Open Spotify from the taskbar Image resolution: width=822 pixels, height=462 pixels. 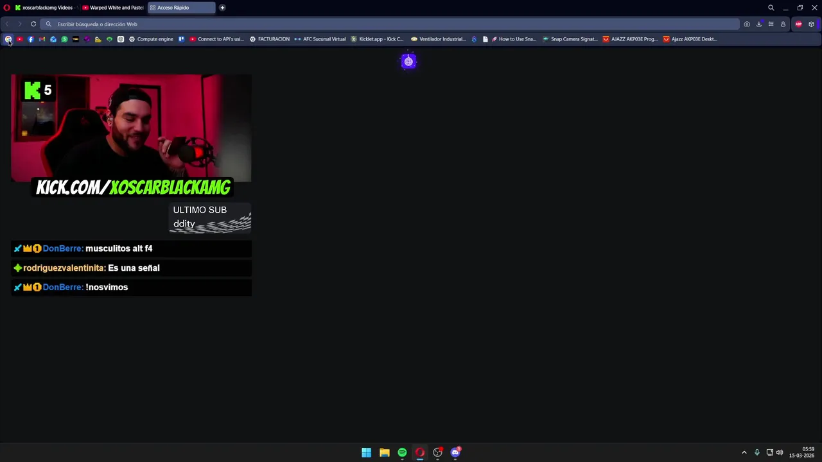[402, 452]
